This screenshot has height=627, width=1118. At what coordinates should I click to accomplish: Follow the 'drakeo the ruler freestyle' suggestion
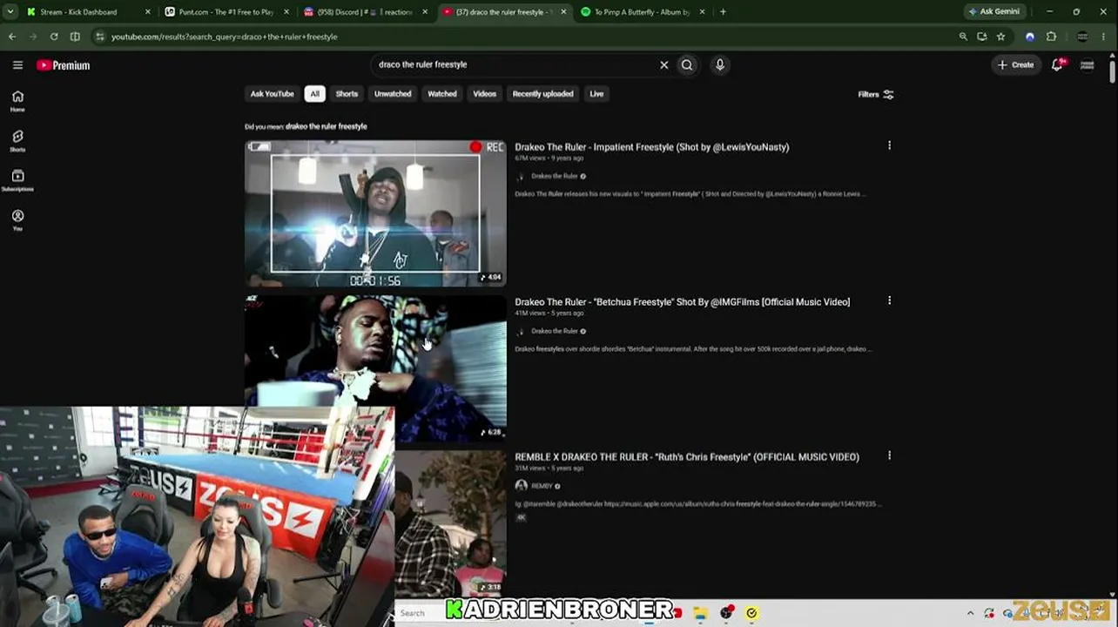[x=327, y=126]
